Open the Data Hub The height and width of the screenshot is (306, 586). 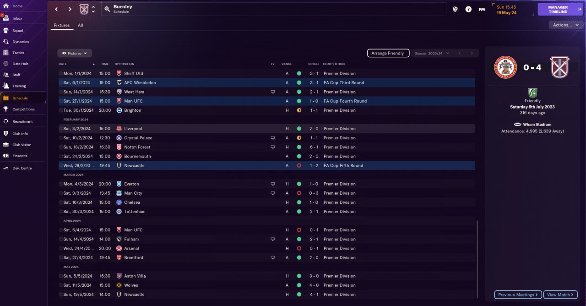(23, 64)
